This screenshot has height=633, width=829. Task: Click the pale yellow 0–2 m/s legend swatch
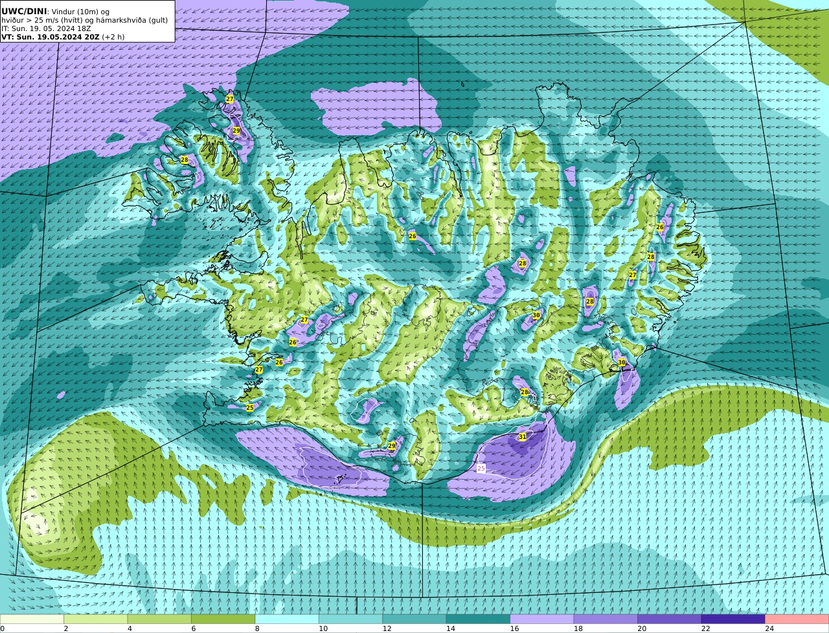coord(32,619)
